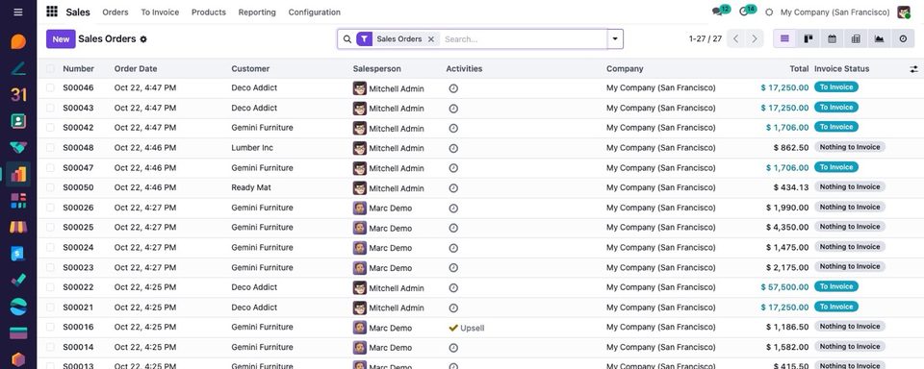Open order number S00021

[x=78, y=307]
